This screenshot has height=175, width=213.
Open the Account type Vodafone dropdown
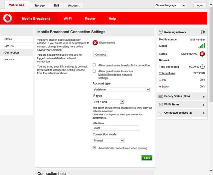(121, 89)
